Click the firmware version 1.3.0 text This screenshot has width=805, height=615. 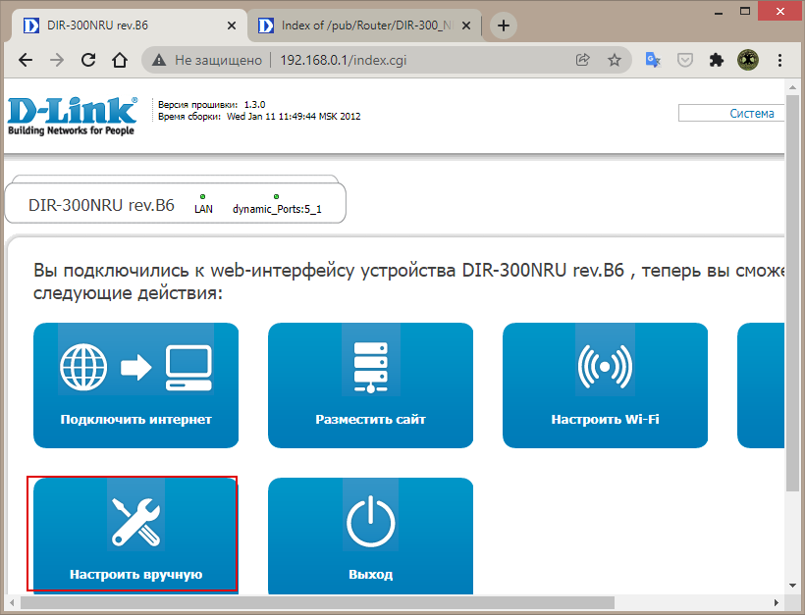click(x=254, y=105)
